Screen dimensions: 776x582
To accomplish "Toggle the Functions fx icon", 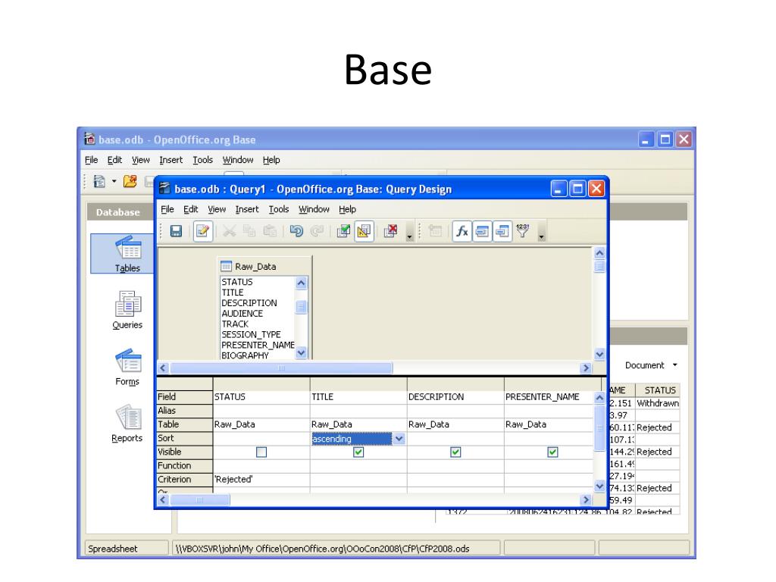I will [x=462, y=231].
